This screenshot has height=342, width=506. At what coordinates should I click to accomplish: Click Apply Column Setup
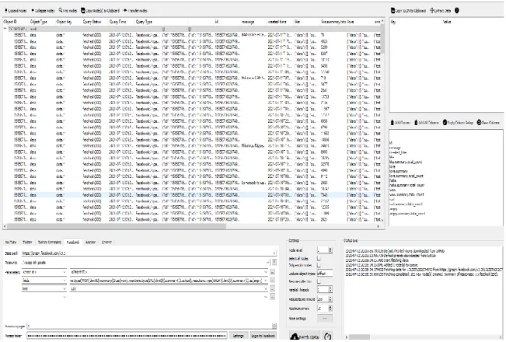(x=458, y=123)
